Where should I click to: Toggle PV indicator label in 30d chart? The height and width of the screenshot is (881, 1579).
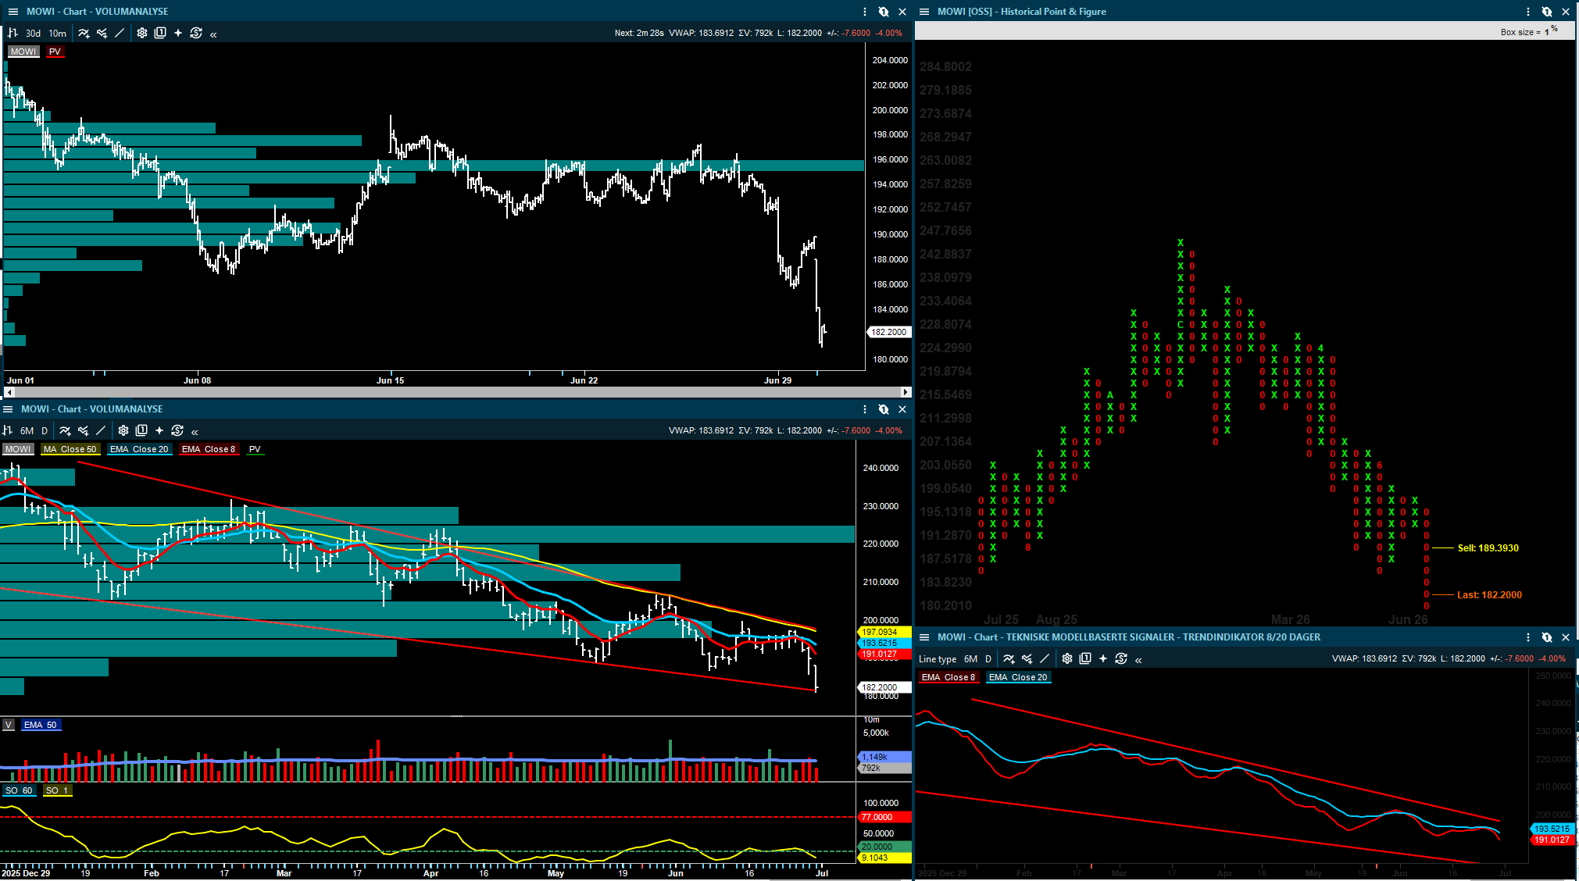click(55, 52)
